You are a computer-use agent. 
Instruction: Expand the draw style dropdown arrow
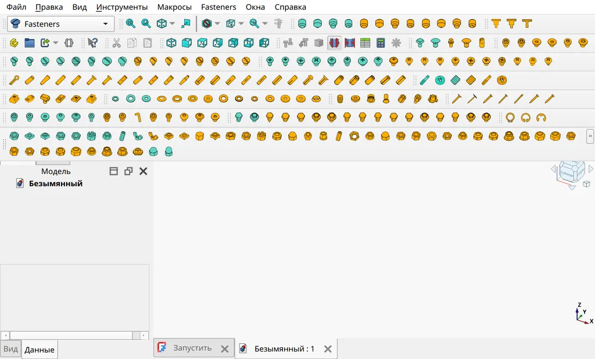point(217,24)
